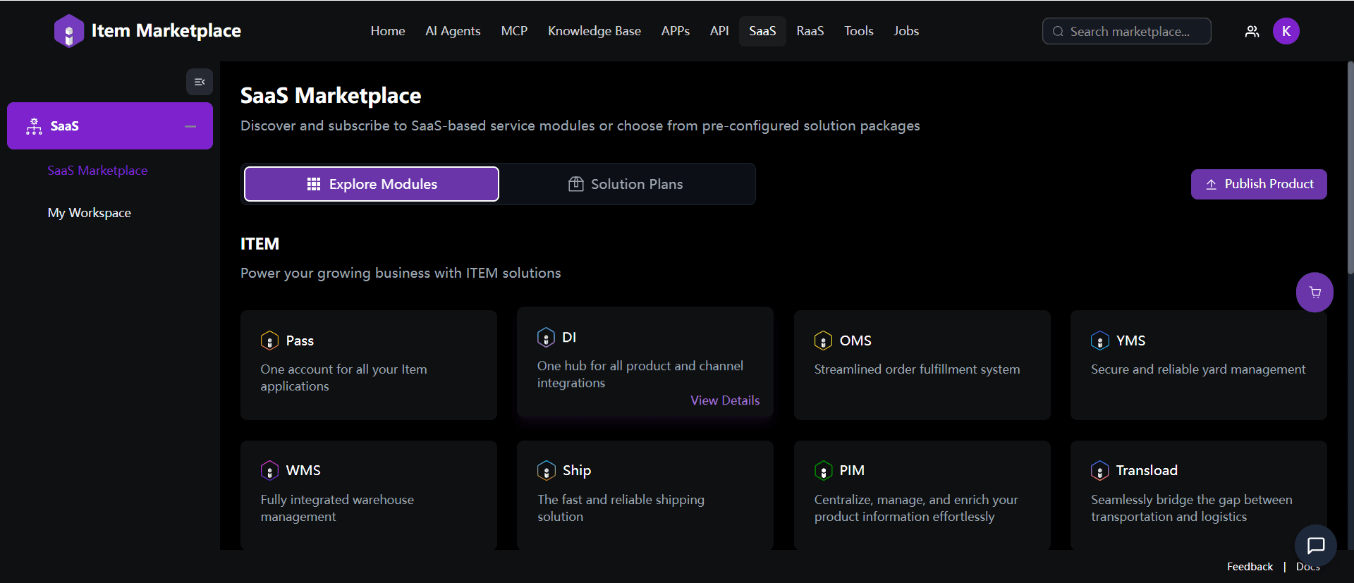The width and height of the screenshot is (1354, 583).
Task: Go to Home in top navigation
Action: (388, 31)
